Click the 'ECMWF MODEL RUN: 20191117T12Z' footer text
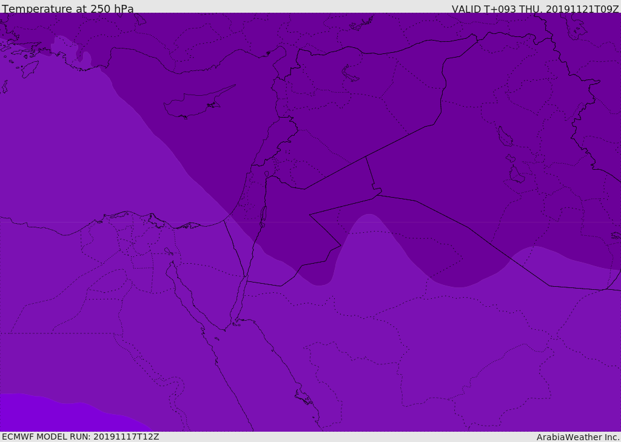 [x=81, y=437]
